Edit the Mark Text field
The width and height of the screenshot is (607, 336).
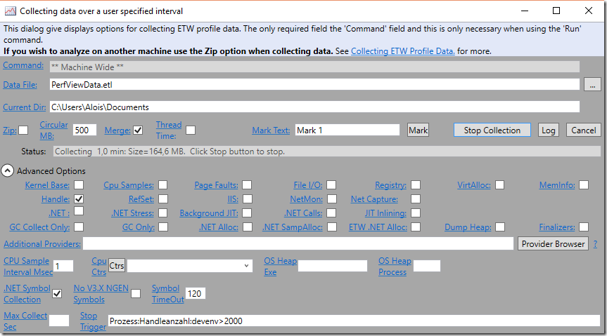[x=347, y=130]
